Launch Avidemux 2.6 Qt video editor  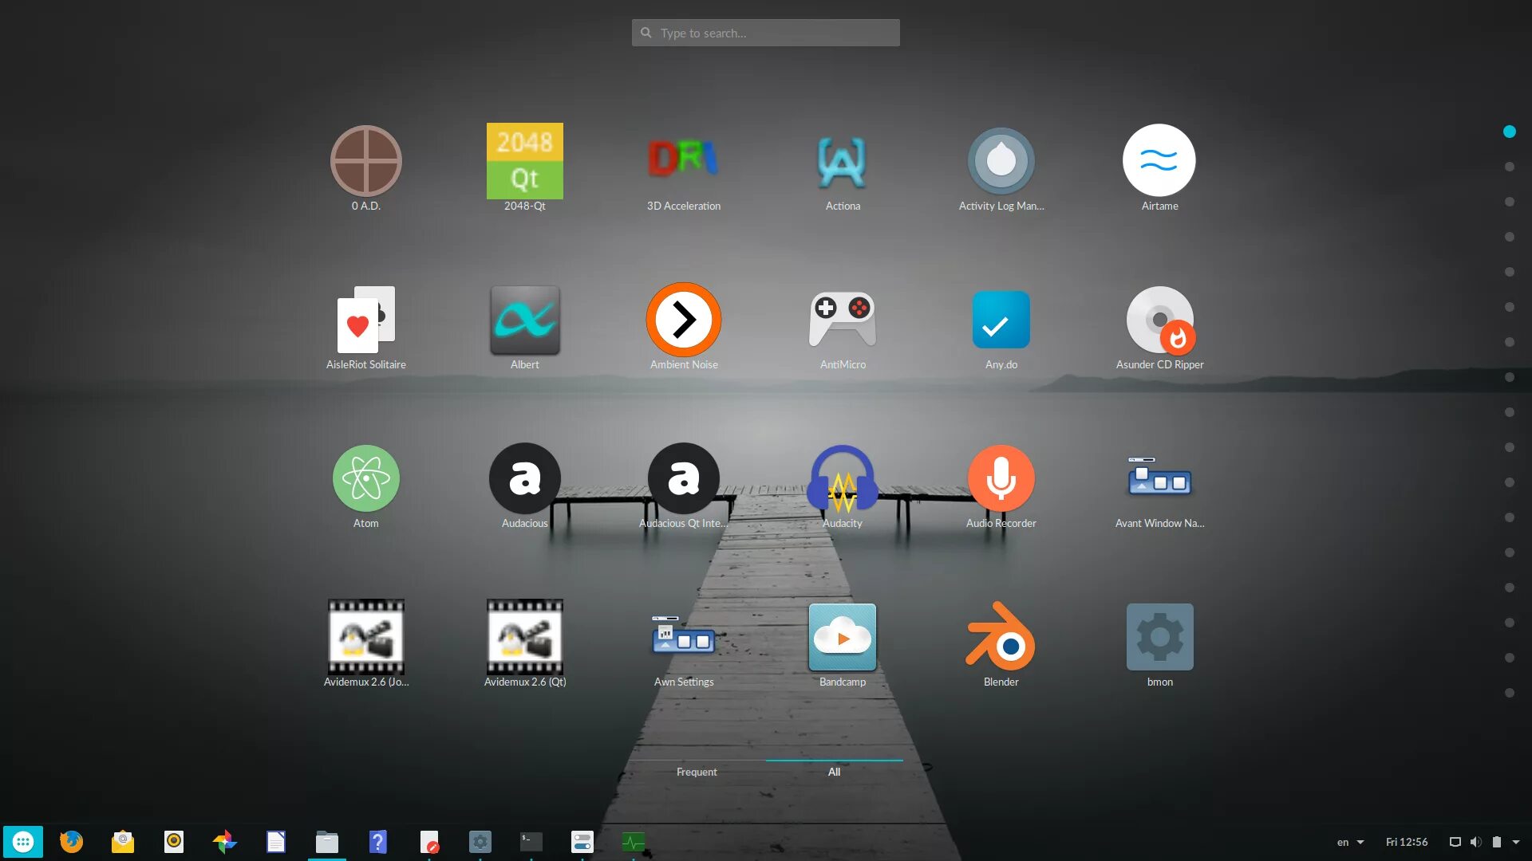click(x=524, y=636)
